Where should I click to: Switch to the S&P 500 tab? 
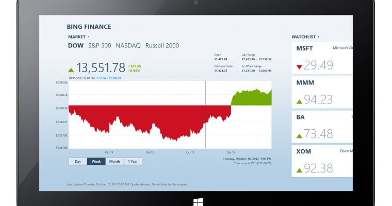point(100,46)
